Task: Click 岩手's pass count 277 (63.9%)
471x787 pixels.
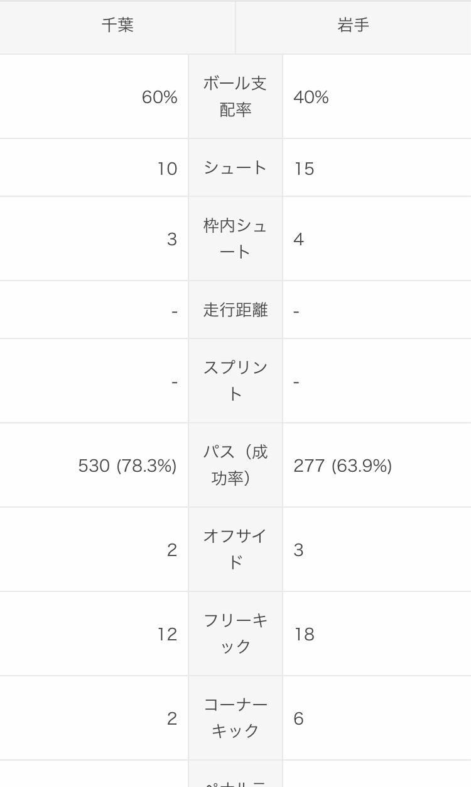Action: tap(342, 466)
